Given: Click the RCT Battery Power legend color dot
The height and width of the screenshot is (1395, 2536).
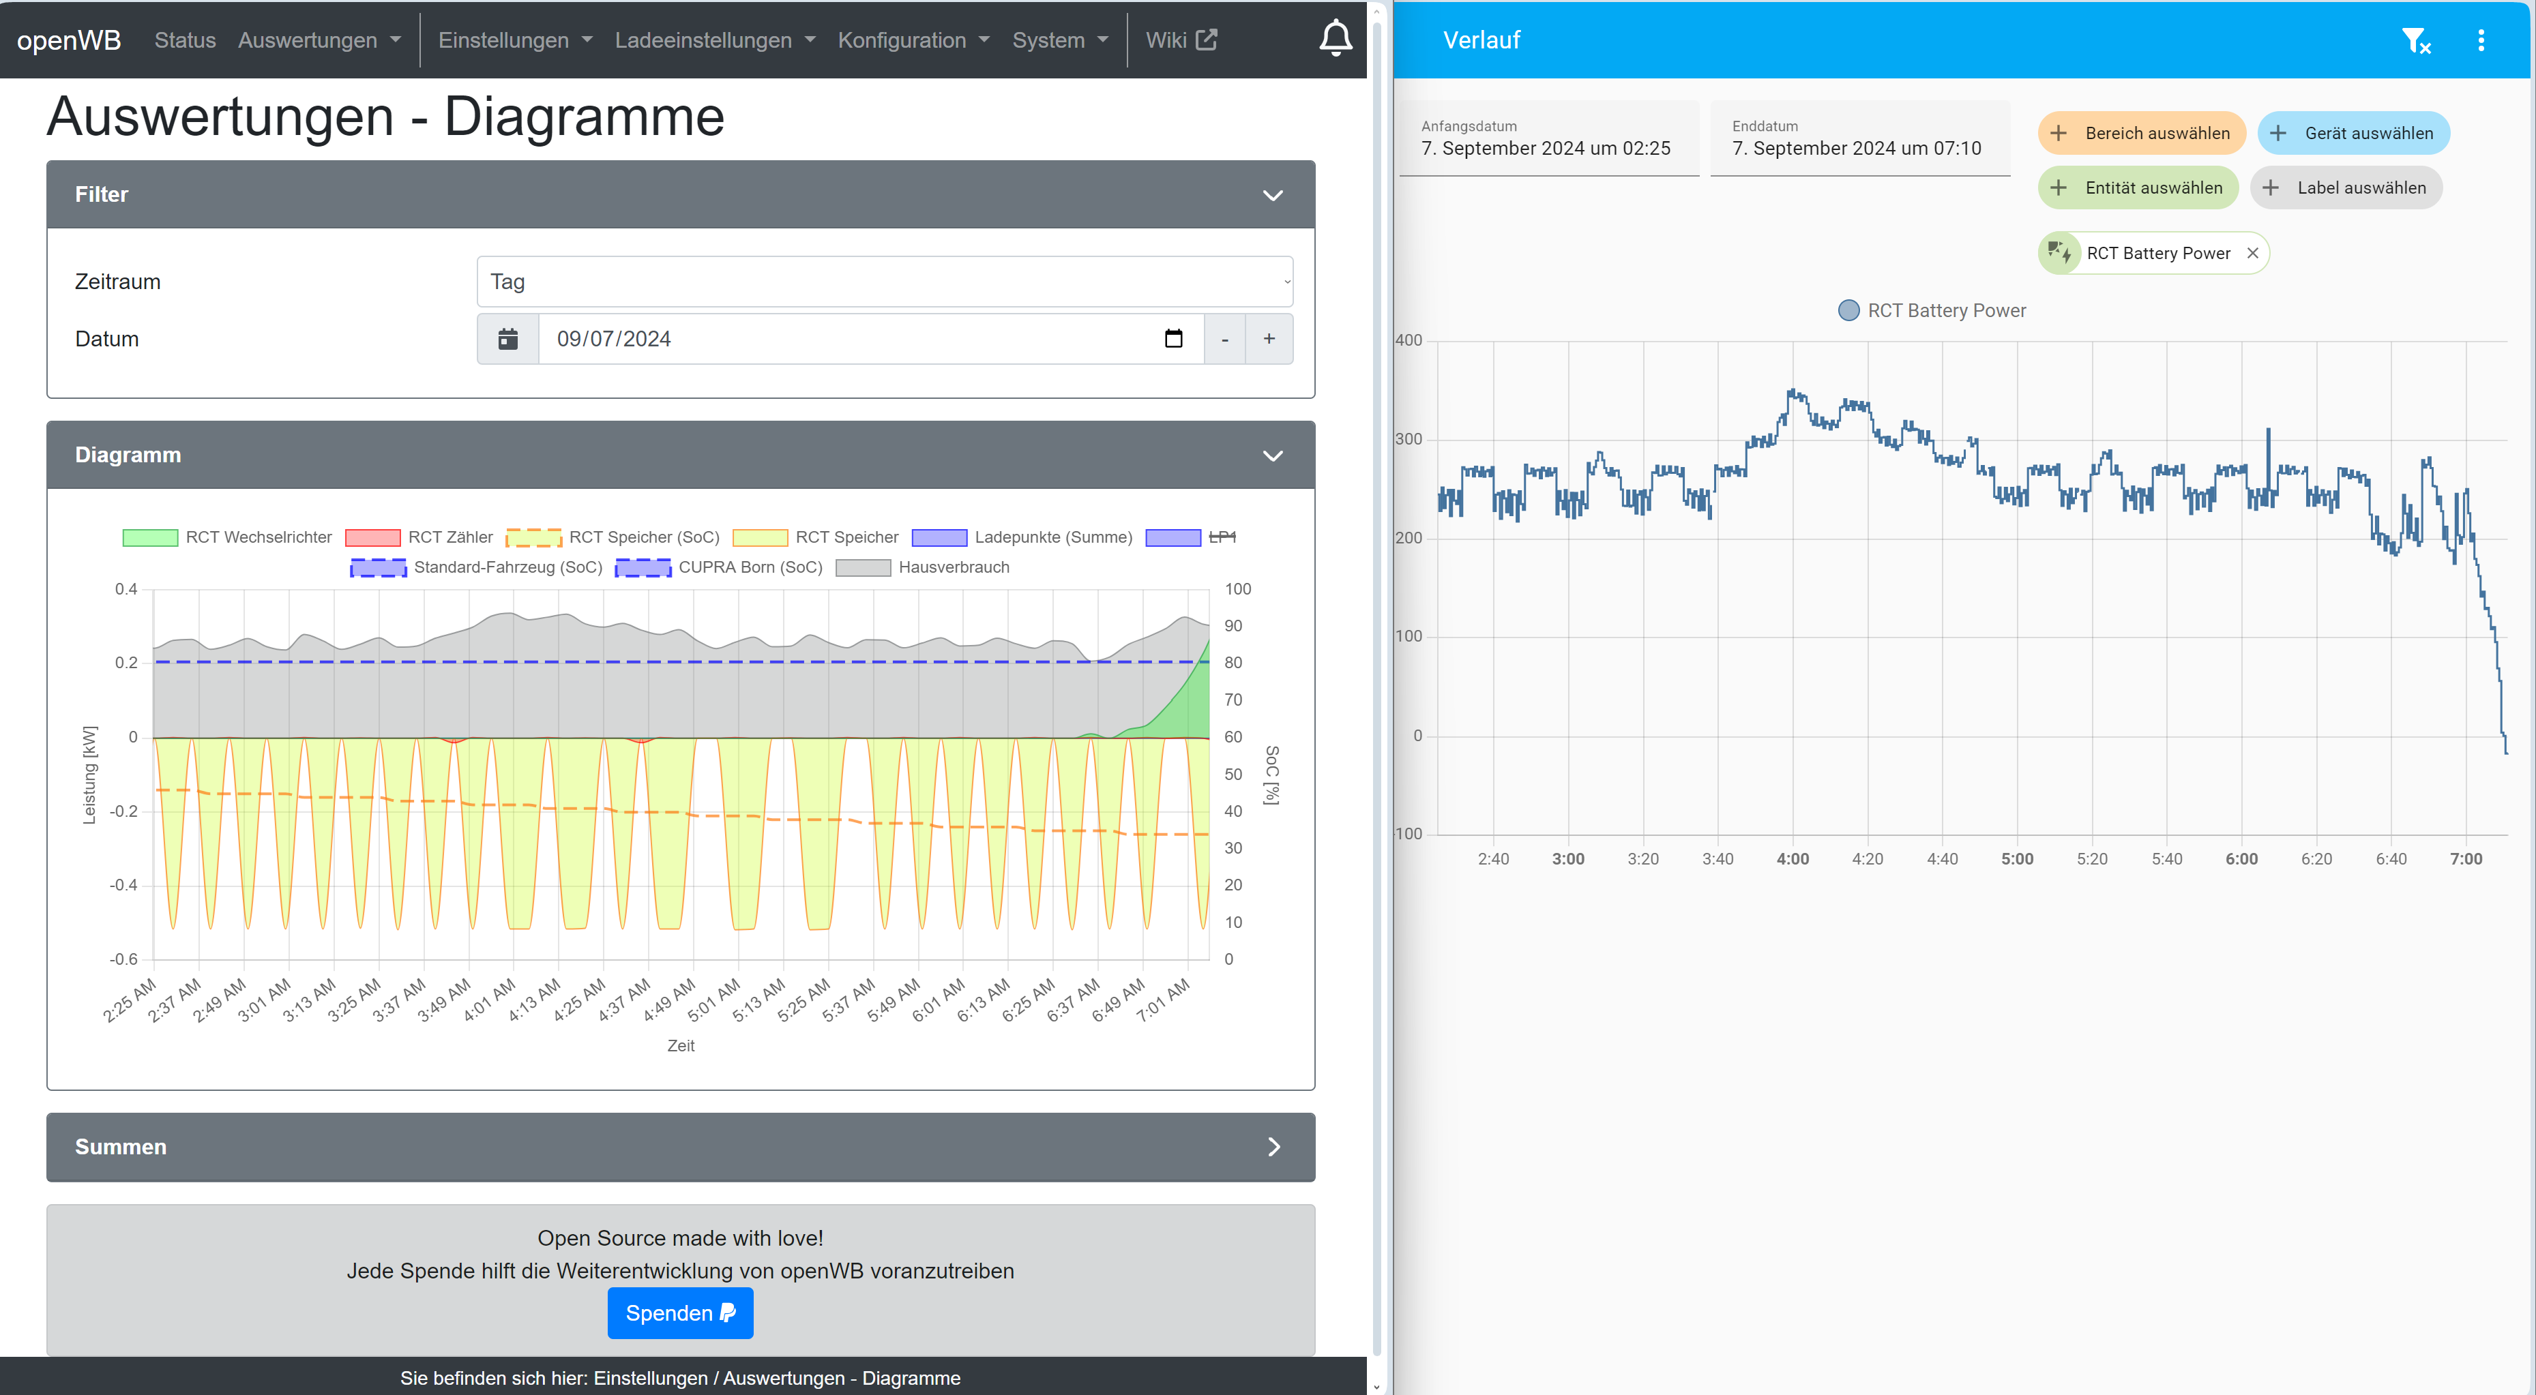Looking at the screenshot, I should tap(1848, 311).
